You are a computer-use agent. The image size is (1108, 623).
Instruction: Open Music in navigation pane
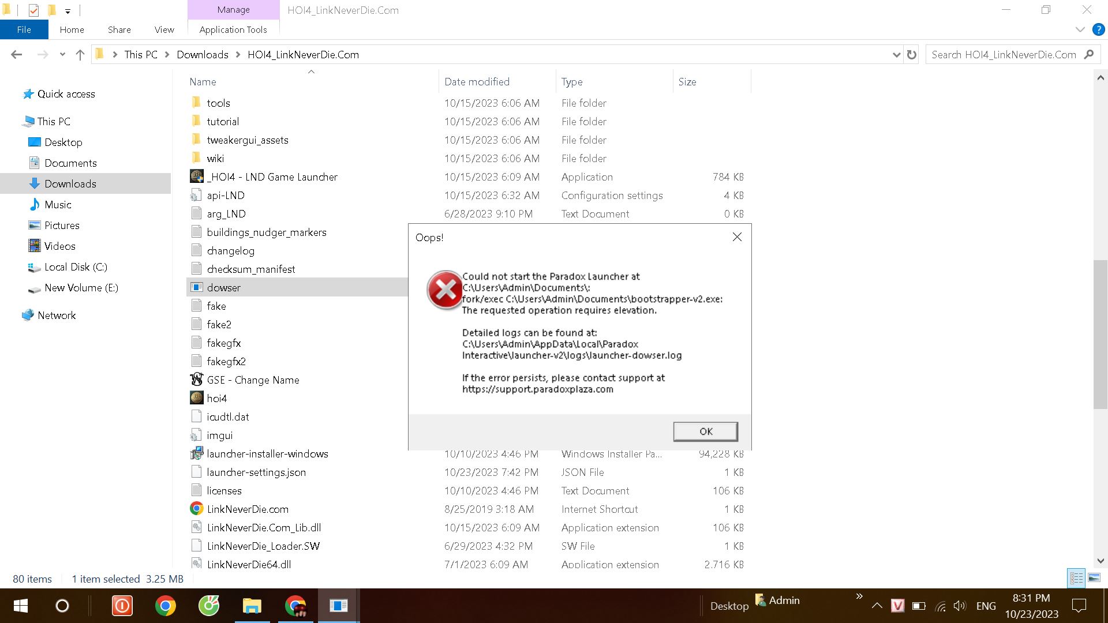coord(58,205)
